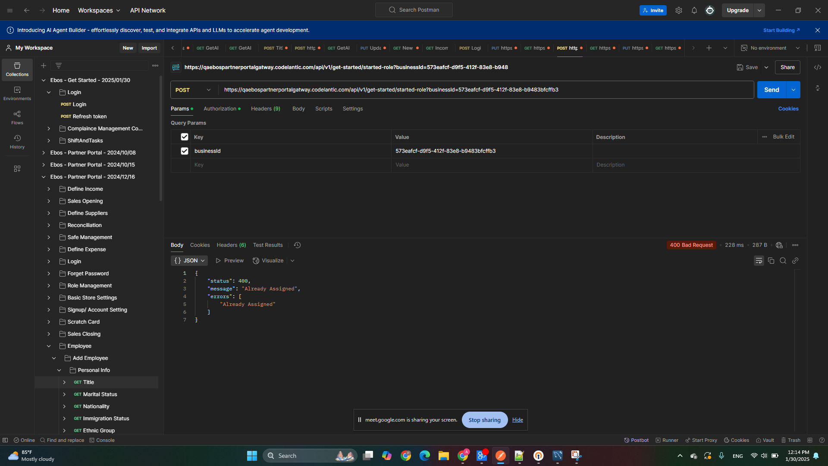Switch to the request Body tab
Viewport: 828px width, 466px height.
(298, 109)
